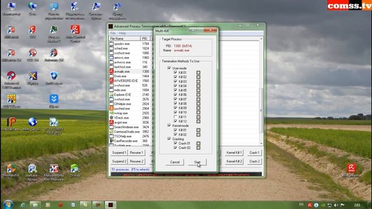Select Explorer.EXE icon in process list

111,95
